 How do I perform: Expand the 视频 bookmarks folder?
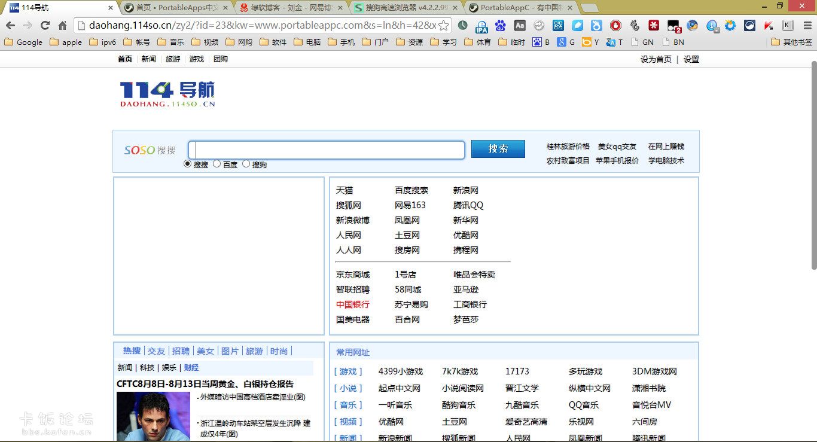pyautogui.click(x=205, y=42)
